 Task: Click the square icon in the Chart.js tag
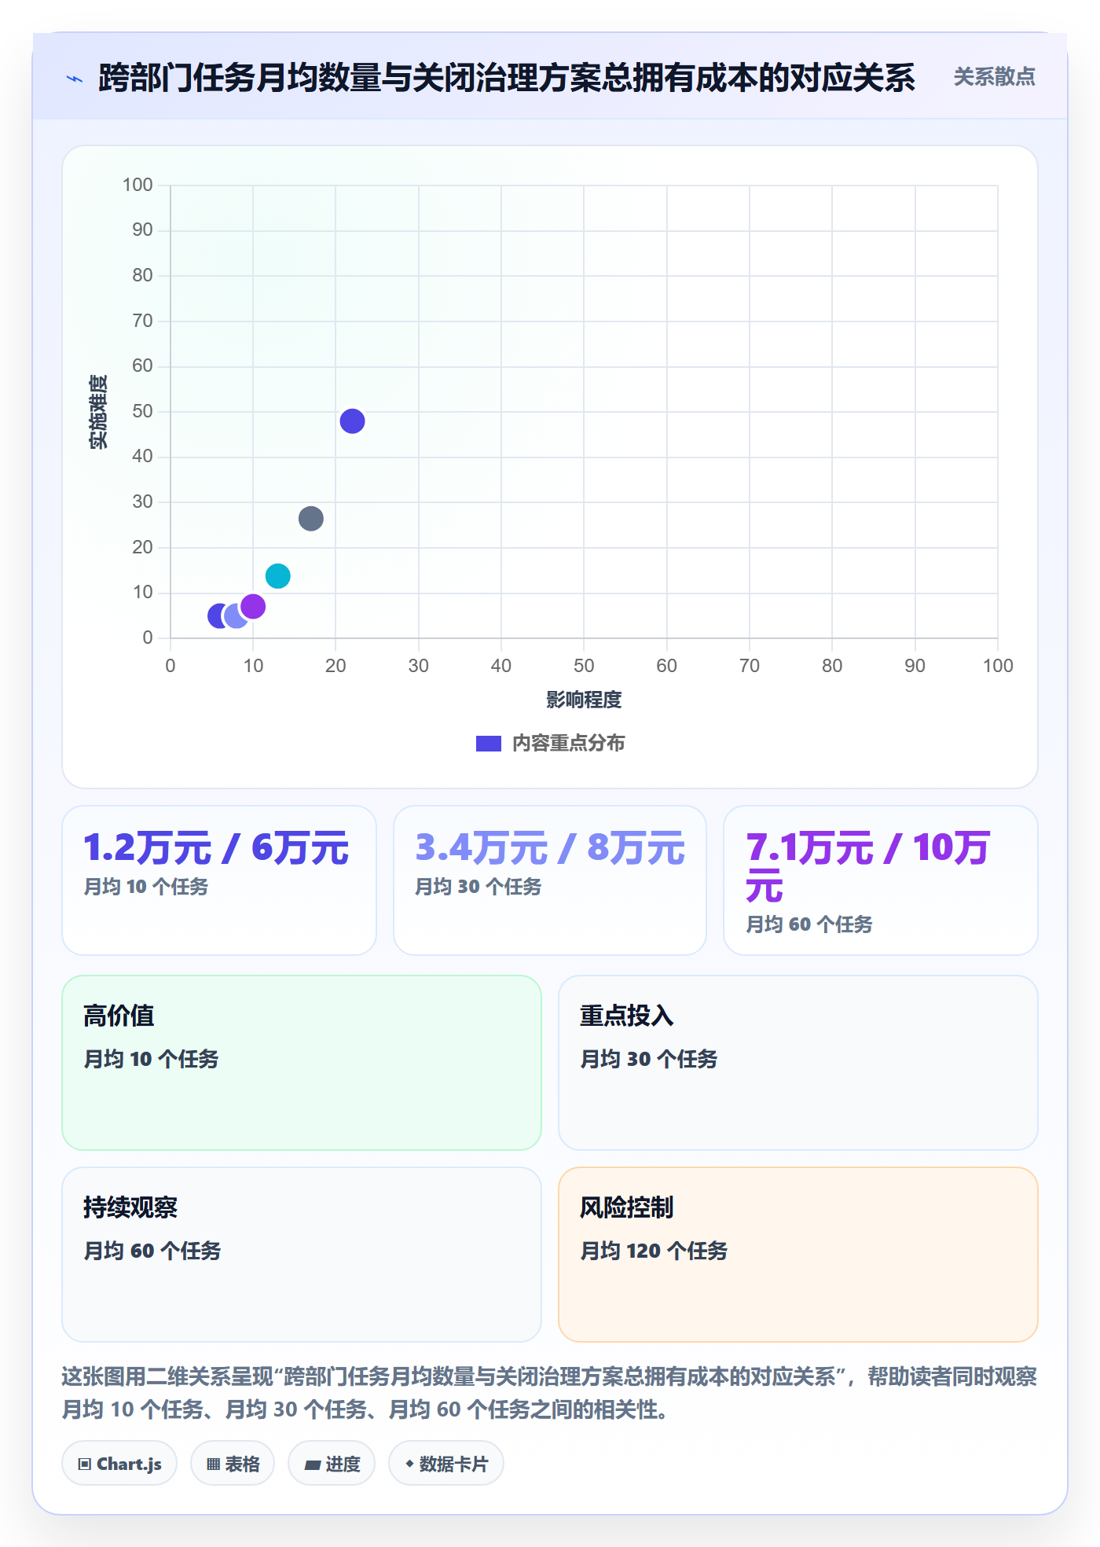coord(85,1464)
